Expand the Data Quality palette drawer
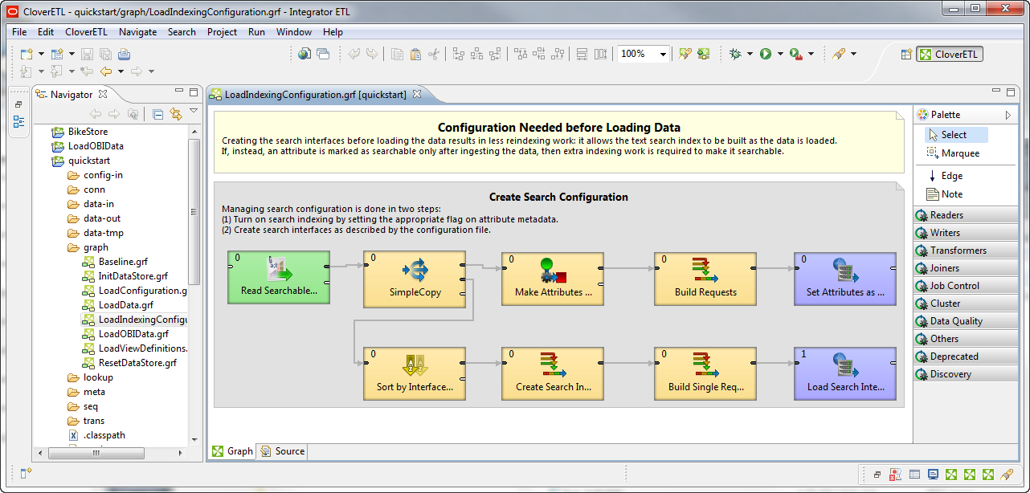Screen dimensions: 1030x493 966,321
